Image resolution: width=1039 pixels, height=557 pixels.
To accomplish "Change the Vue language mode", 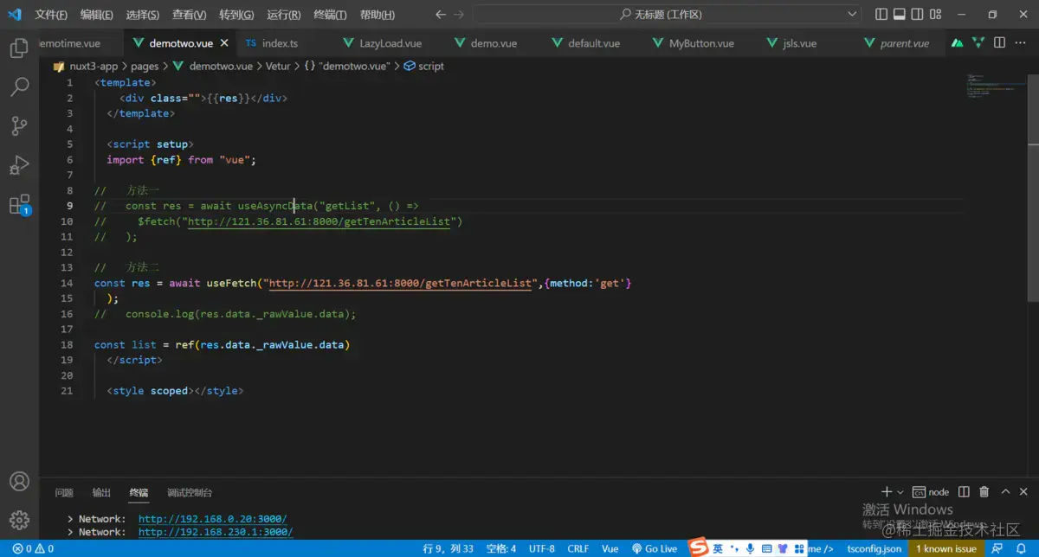I will 610,549.
